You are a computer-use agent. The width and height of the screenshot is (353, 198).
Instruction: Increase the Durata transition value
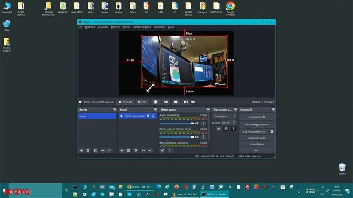pyautogui.click(x=234, y=122)
